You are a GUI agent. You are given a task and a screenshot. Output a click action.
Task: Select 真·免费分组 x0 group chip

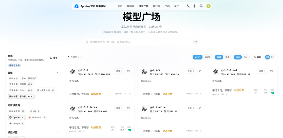(x=46, y=90)
